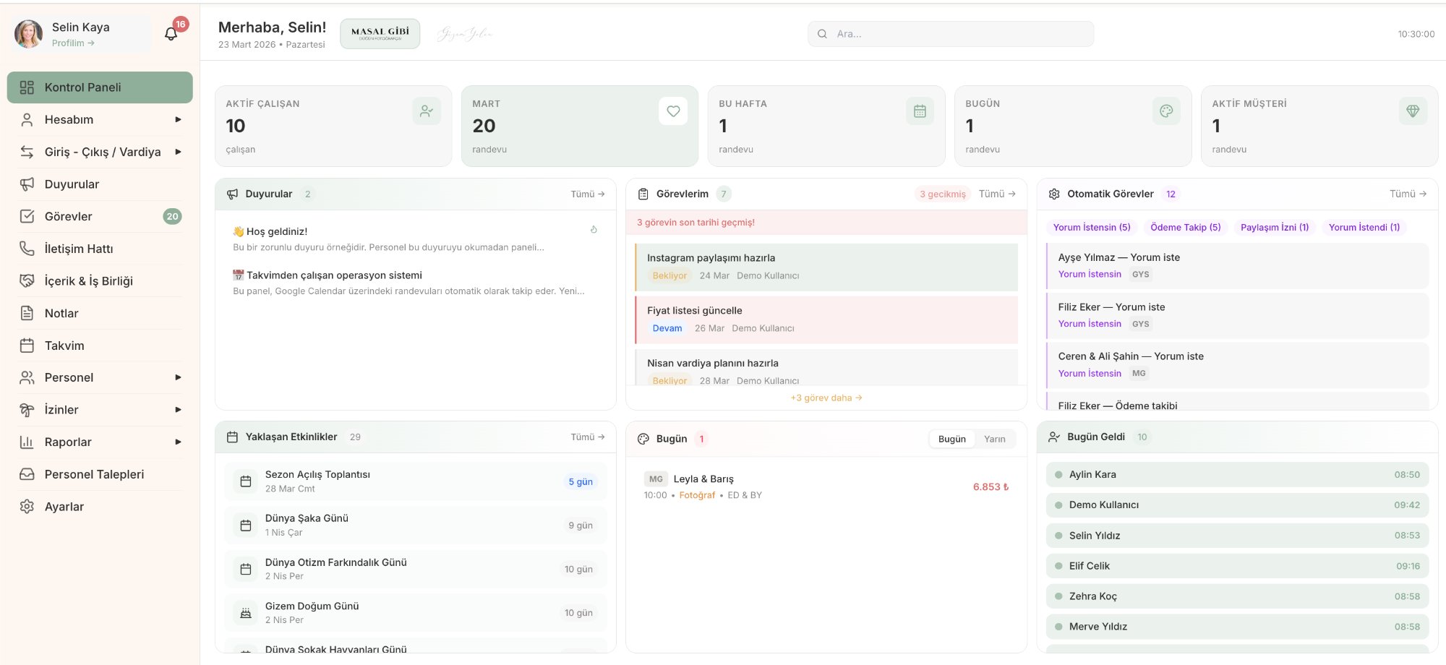Go to Görevler in the sidebar
This screenshot has width=1446, height=665.
coord(69,216)
